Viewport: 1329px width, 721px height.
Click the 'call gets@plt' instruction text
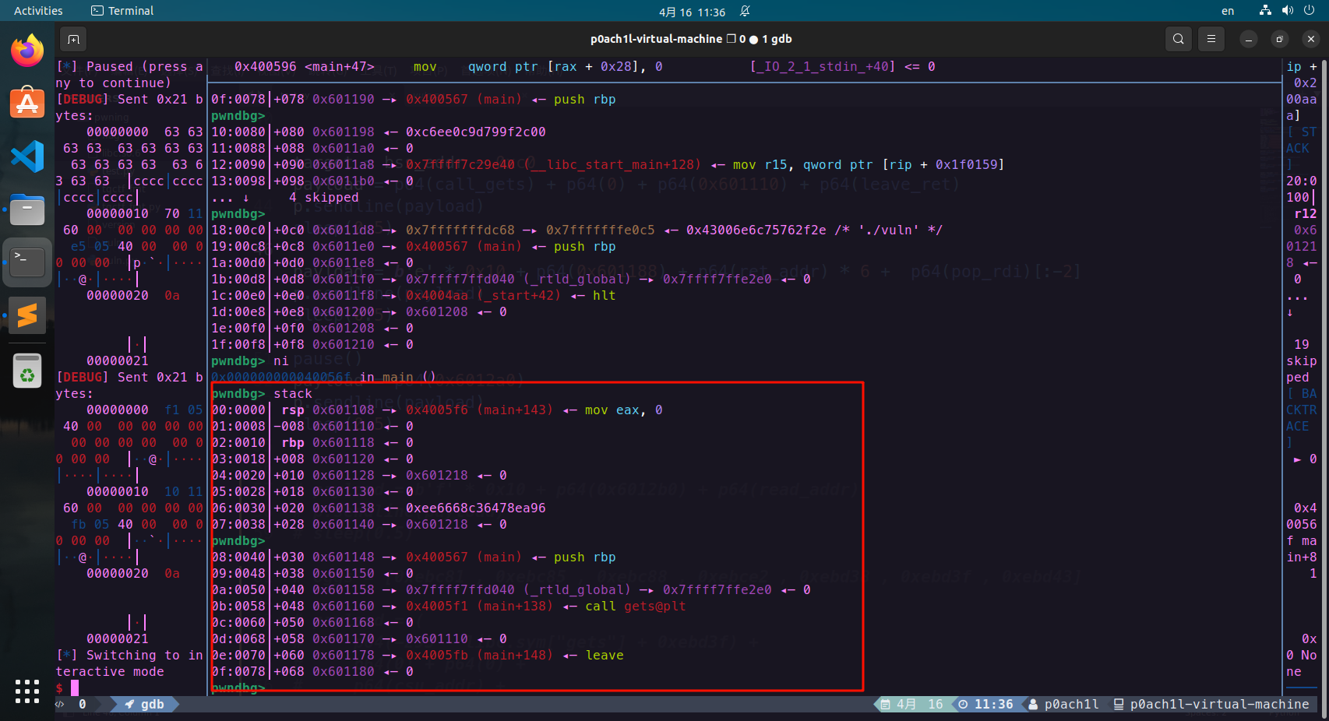point(636,606)
